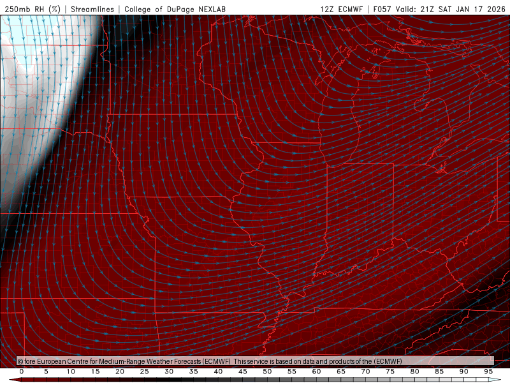Click the '85' label on the color scale
This screenshot has width=510, height=383.
pos(439,372)
